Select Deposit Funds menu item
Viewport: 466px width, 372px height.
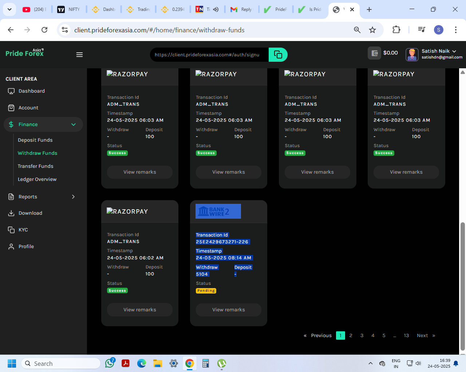pos(35,140)
